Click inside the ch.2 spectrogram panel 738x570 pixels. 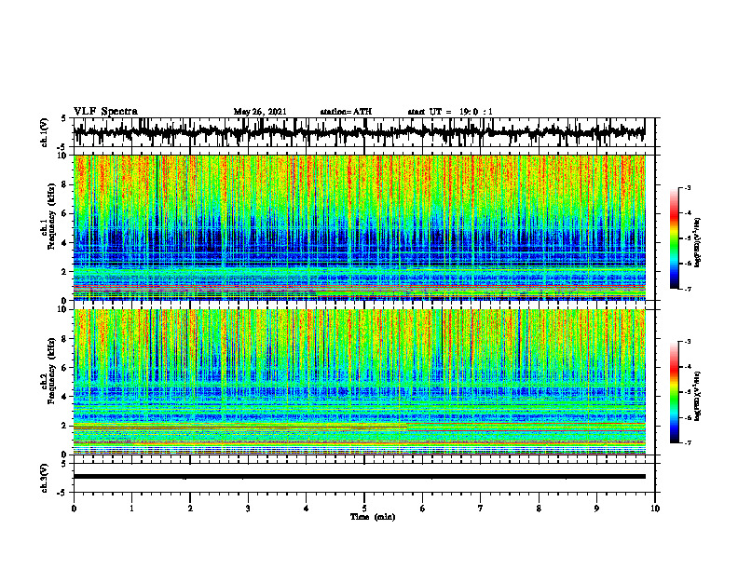[x=359, y=382]
